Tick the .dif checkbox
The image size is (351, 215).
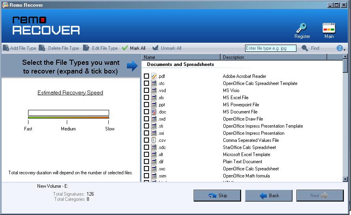[146, 162]
